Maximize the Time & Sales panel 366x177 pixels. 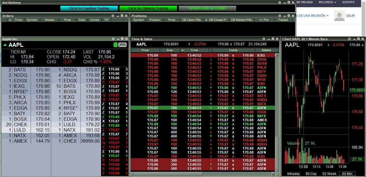tap(273, 39)
